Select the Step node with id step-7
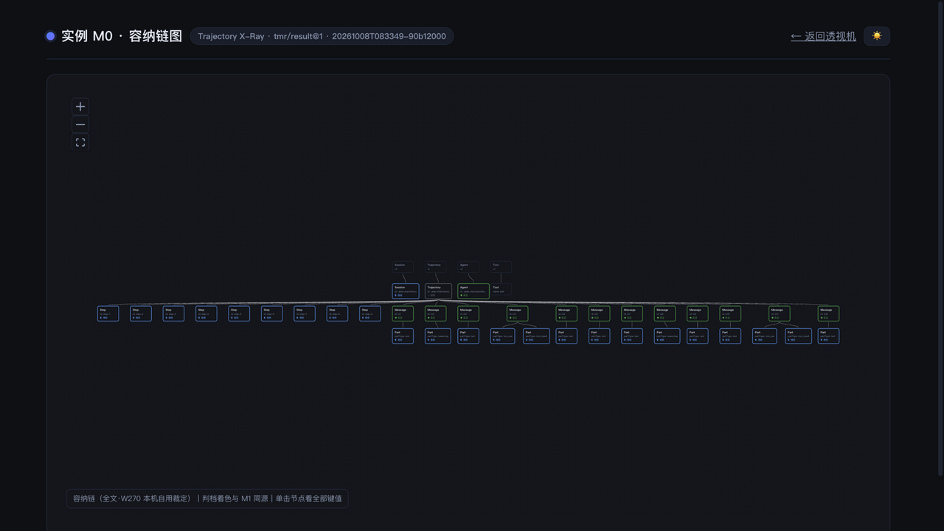944x531 pixels. pyautogui.click(x=305, y=313)
